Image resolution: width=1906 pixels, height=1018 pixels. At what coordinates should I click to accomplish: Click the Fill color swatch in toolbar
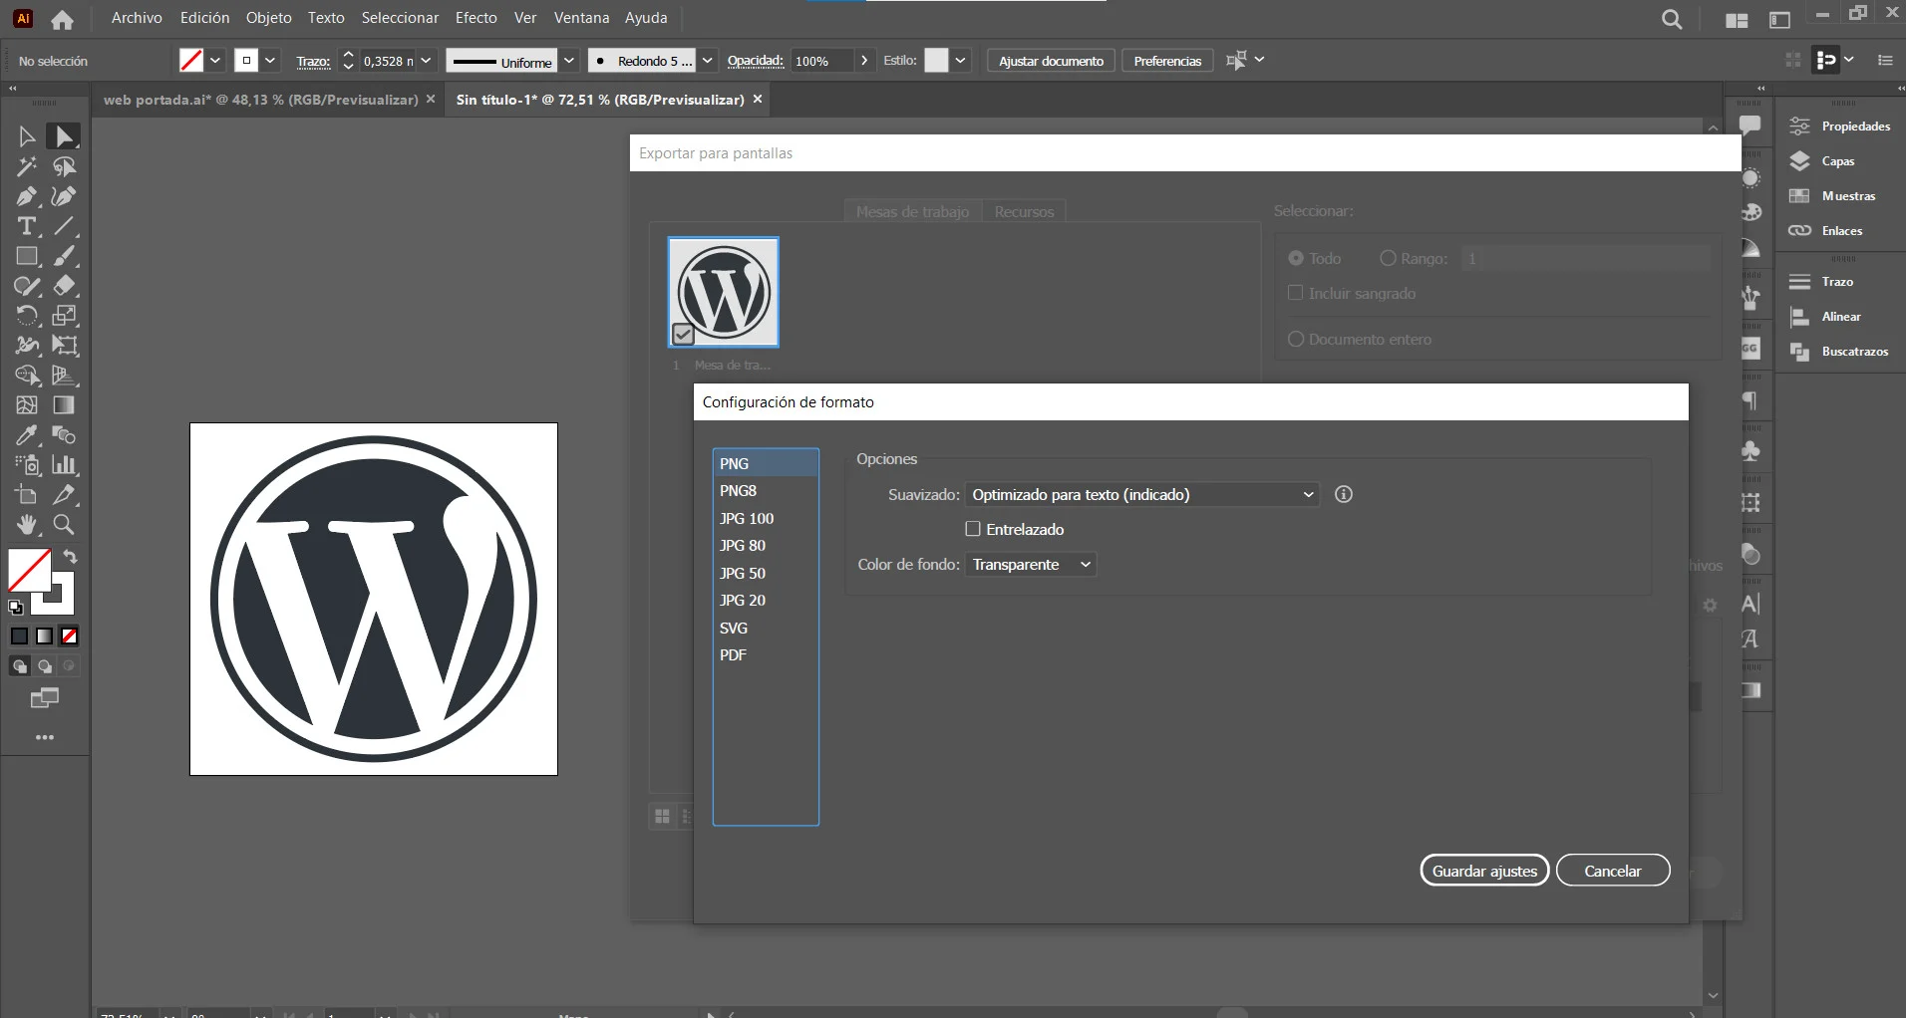click(29, 570)
